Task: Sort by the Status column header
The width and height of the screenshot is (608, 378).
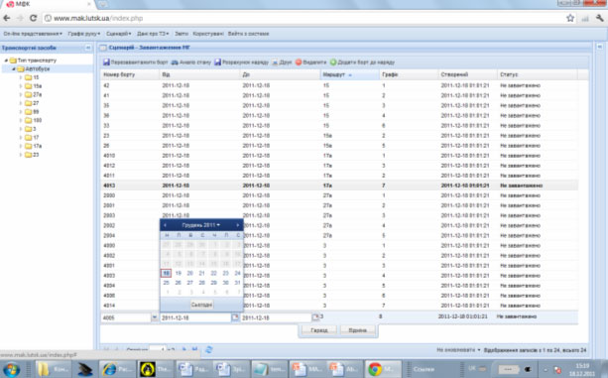Action: pyautogui.click(x=538, y=74)
